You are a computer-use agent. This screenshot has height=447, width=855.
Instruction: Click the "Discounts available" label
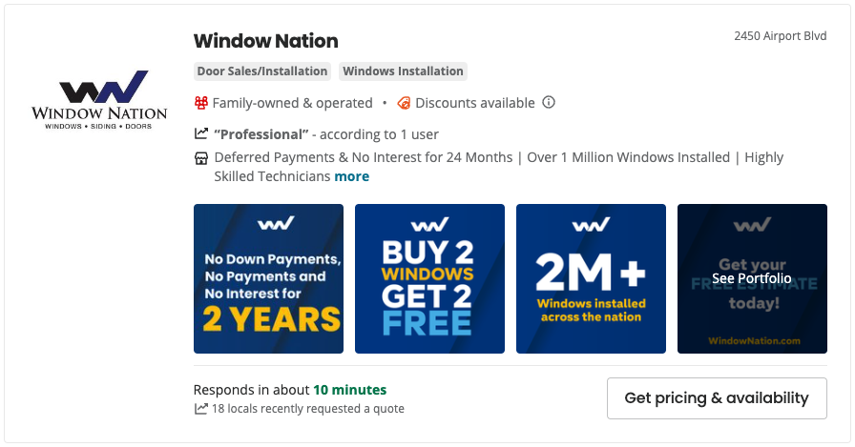point(475,103)
